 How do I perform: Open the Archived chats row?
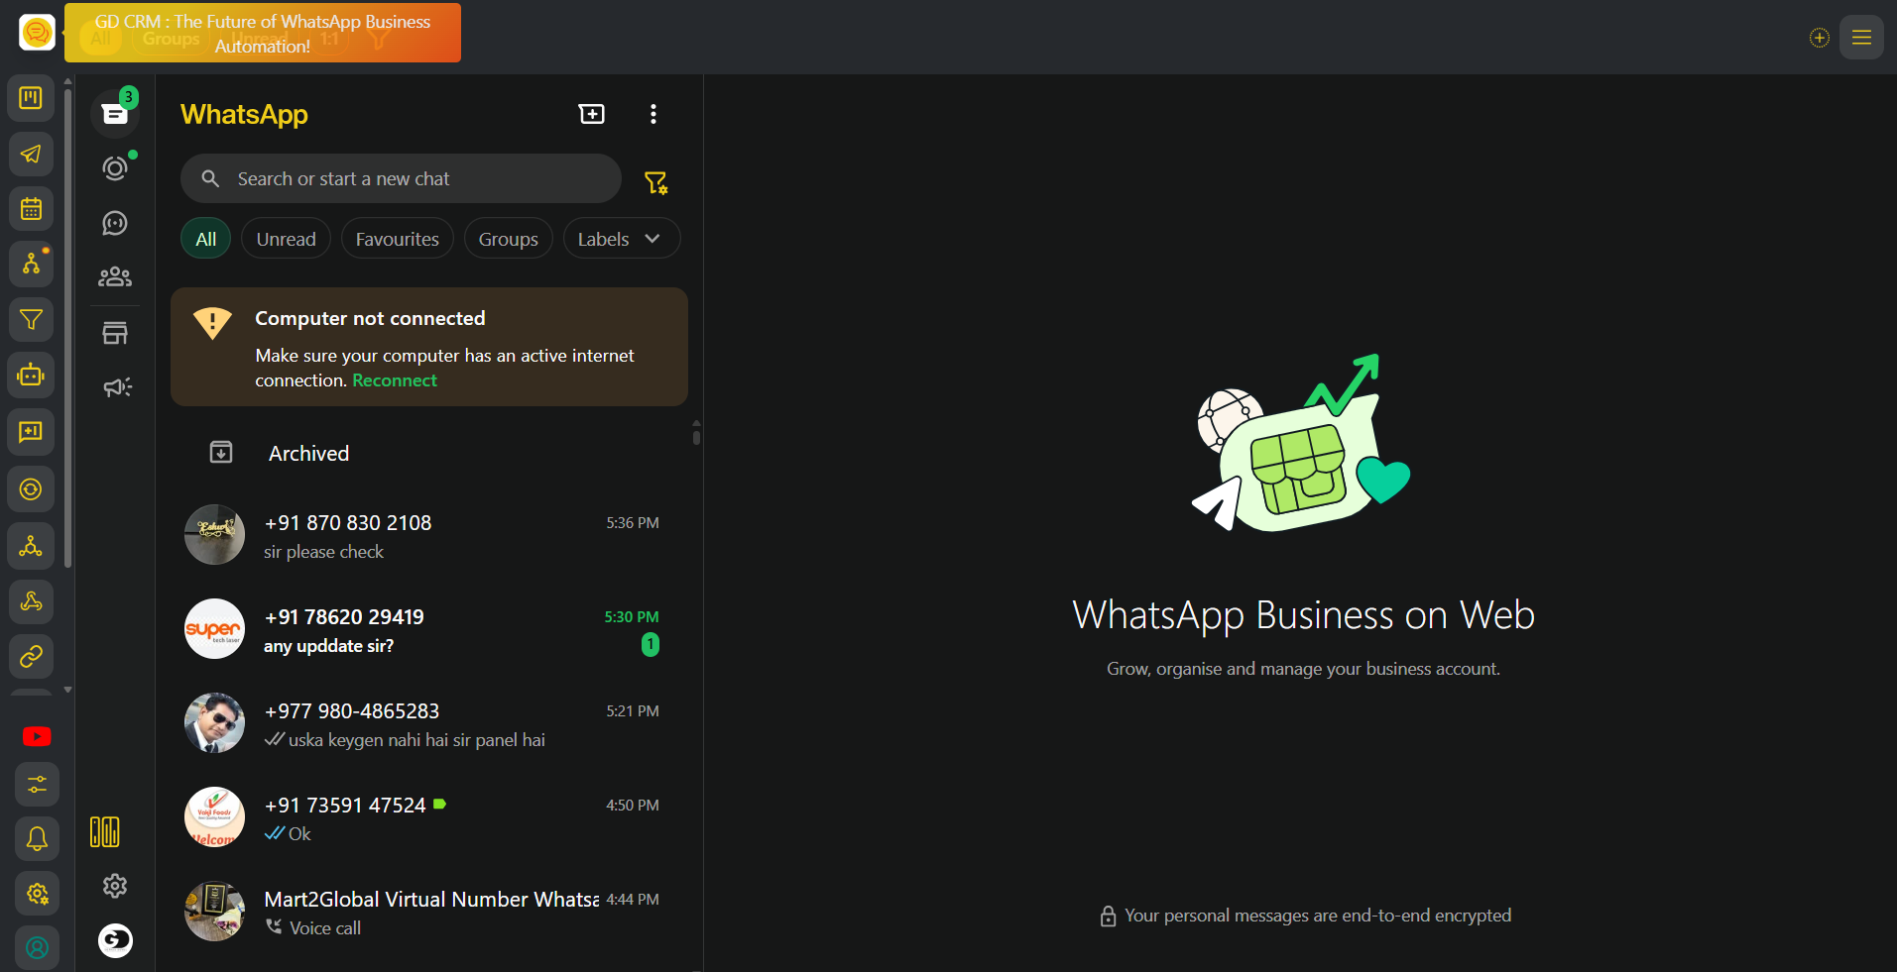click(x=428, y=453)
